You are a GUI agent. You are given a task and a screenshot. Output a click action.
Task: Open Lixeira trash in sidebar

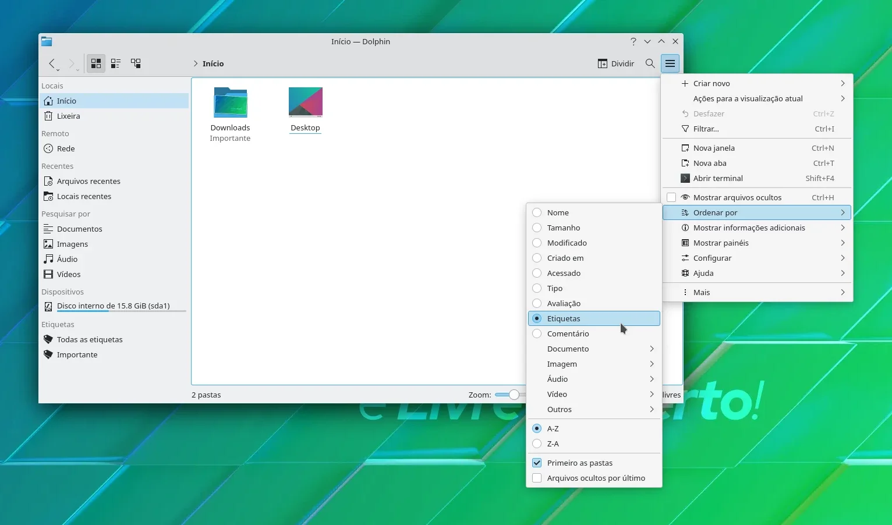click(114, 116)
